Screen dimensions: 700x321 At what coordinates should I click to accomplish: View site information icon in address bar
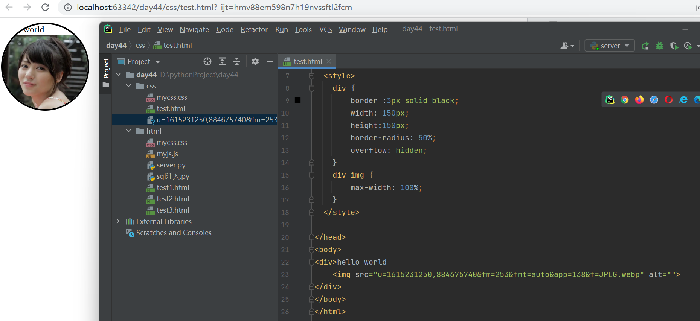pos(68,8)
